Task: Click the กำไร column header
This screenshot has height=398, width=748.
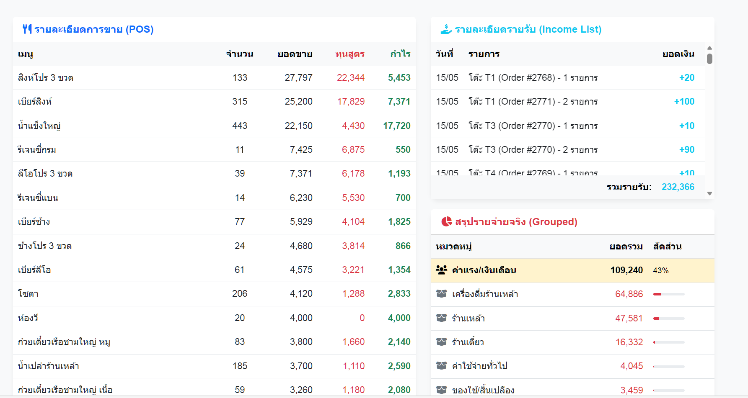Action: coord(400,54)
